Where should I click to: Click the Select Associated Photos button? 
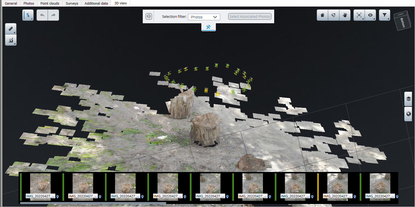coord(250,16)
